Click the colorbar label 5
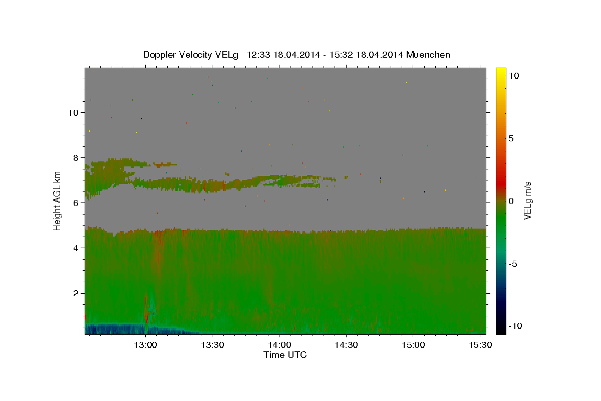Viewport: 601px width, 401px height. pos(511,138)
